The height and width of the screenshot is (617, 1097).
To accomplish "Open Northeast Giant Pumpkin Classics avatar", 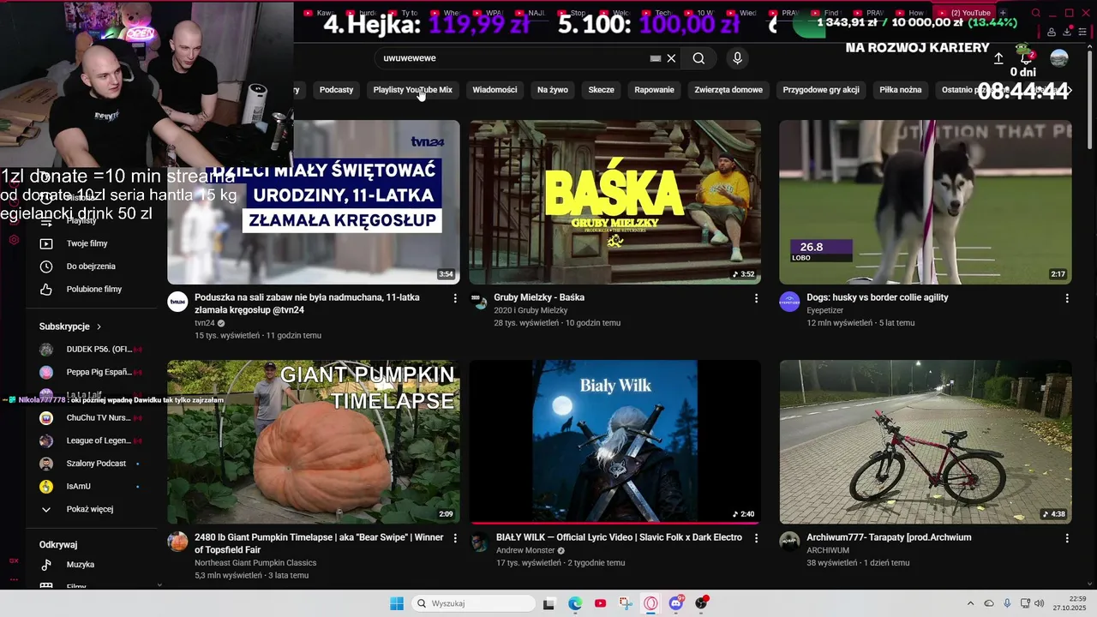I will (177, 542).
